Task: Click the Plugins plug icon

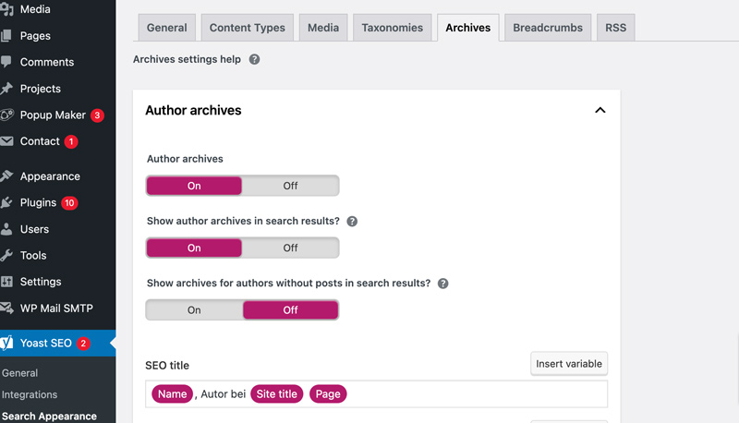Action: [6, 202]
